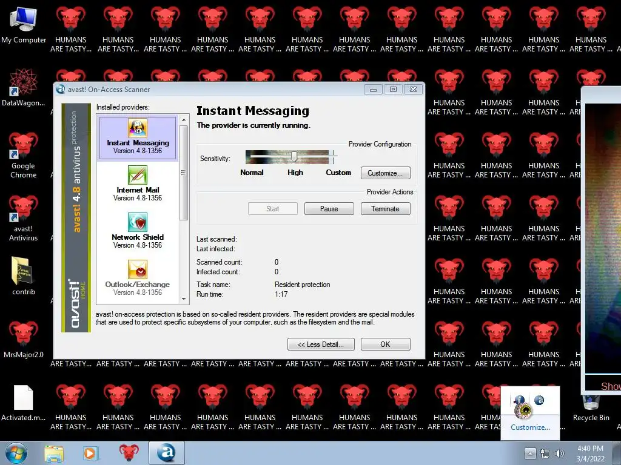Select the Recycle Bin icon
This screenshot has height=465, width=621.
[591, 407]
